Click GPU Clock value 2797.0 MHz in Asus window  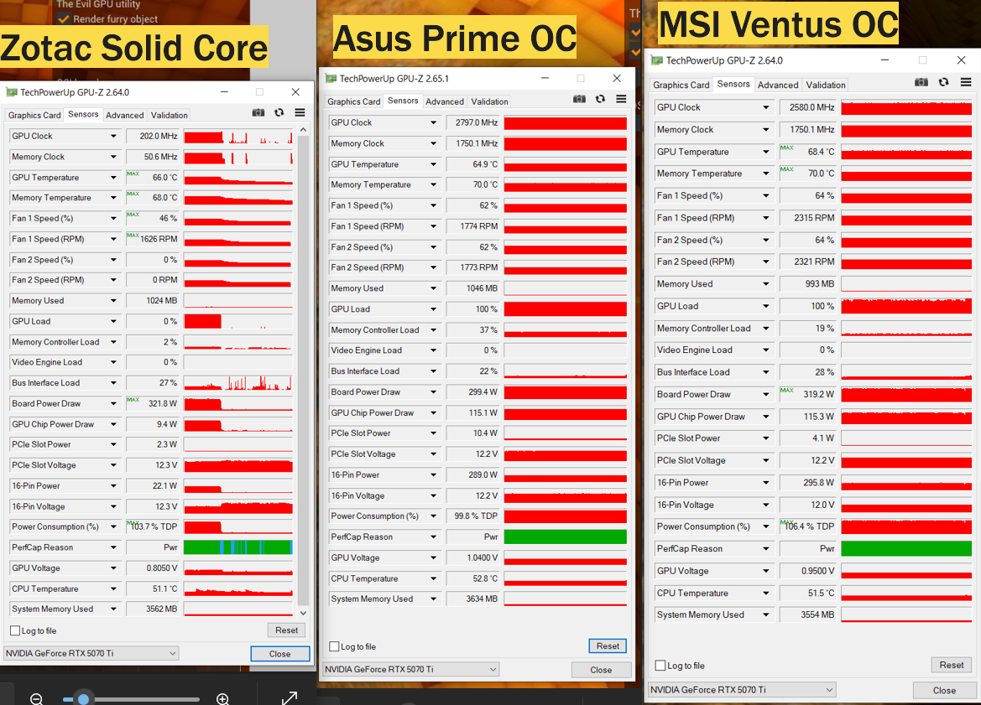(472, 122)
